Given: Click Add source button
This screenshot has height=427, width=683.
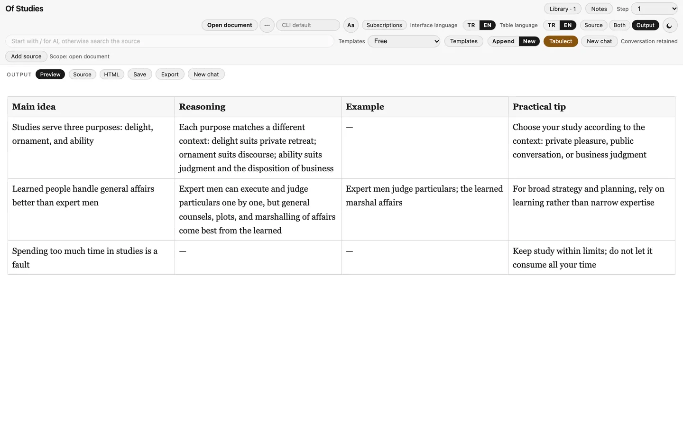Looking at the screenshot, I should click(x=26, y=56).
